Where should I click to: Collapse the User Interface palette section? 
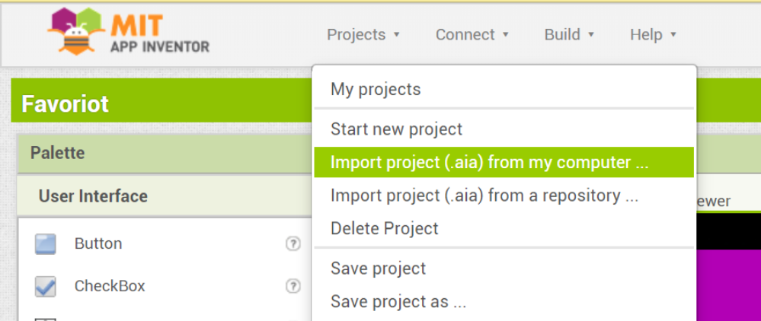click(93, 196)
